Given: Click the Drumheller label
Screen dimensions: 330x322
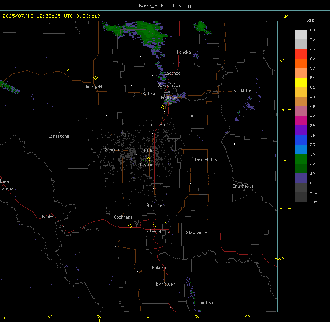Looking at the screenshot, I should 244,186.
